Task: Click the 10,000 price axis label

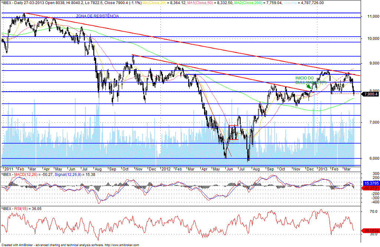Action: [x=373, y=38]
